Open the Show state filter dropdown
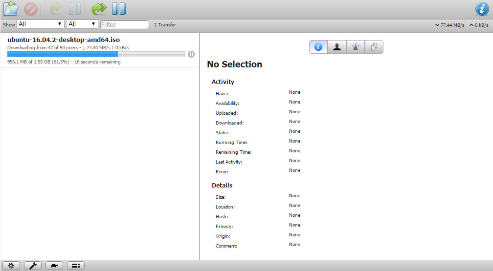Viewport: 493px width, 271px height. (x=40, y=24)
